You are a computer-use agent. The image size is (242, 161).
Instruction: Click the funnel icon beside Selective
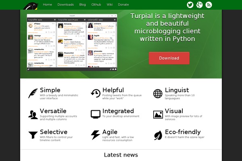click(33, 135)
